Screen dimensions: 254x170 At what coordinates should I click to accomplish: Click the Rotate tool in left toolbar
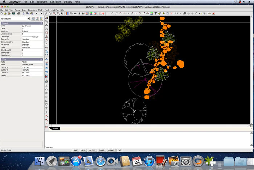tap(46, 29)
